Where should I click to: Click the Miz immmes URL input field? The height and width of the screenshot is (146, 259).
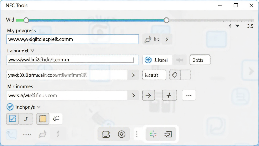tap(67, 95)
